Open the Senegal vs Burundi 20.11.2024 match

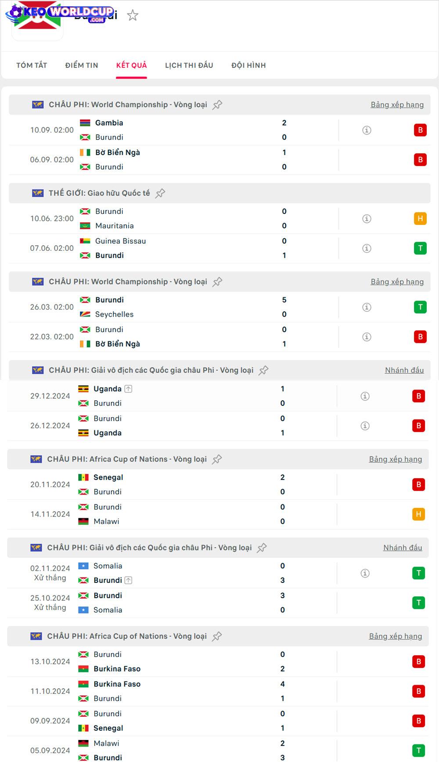(176, 484)
